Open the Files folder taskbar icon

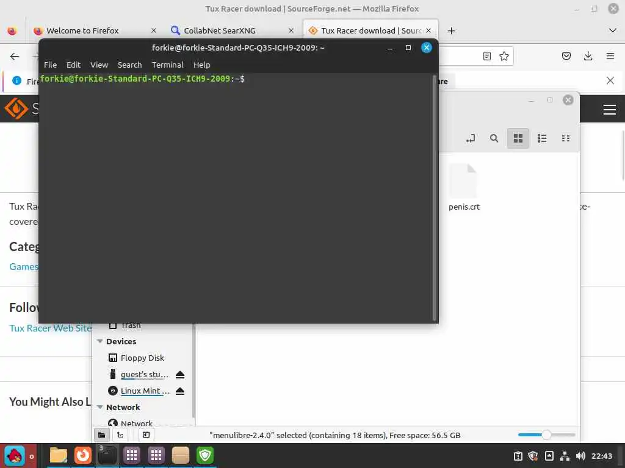(58, 455)
